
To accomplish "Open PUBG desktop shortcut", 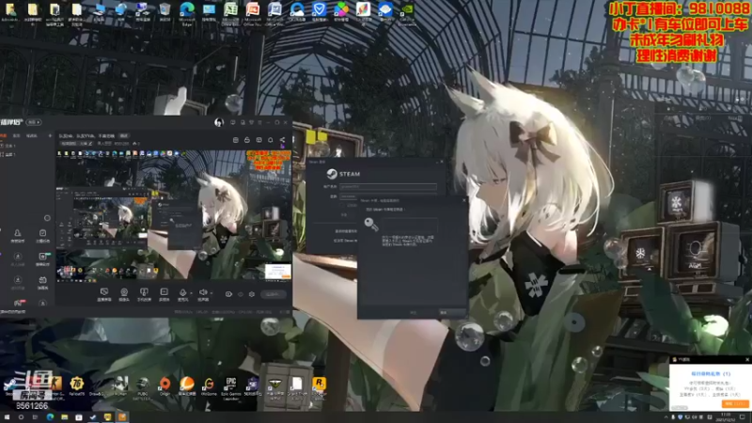I will [x=143, y=387].
